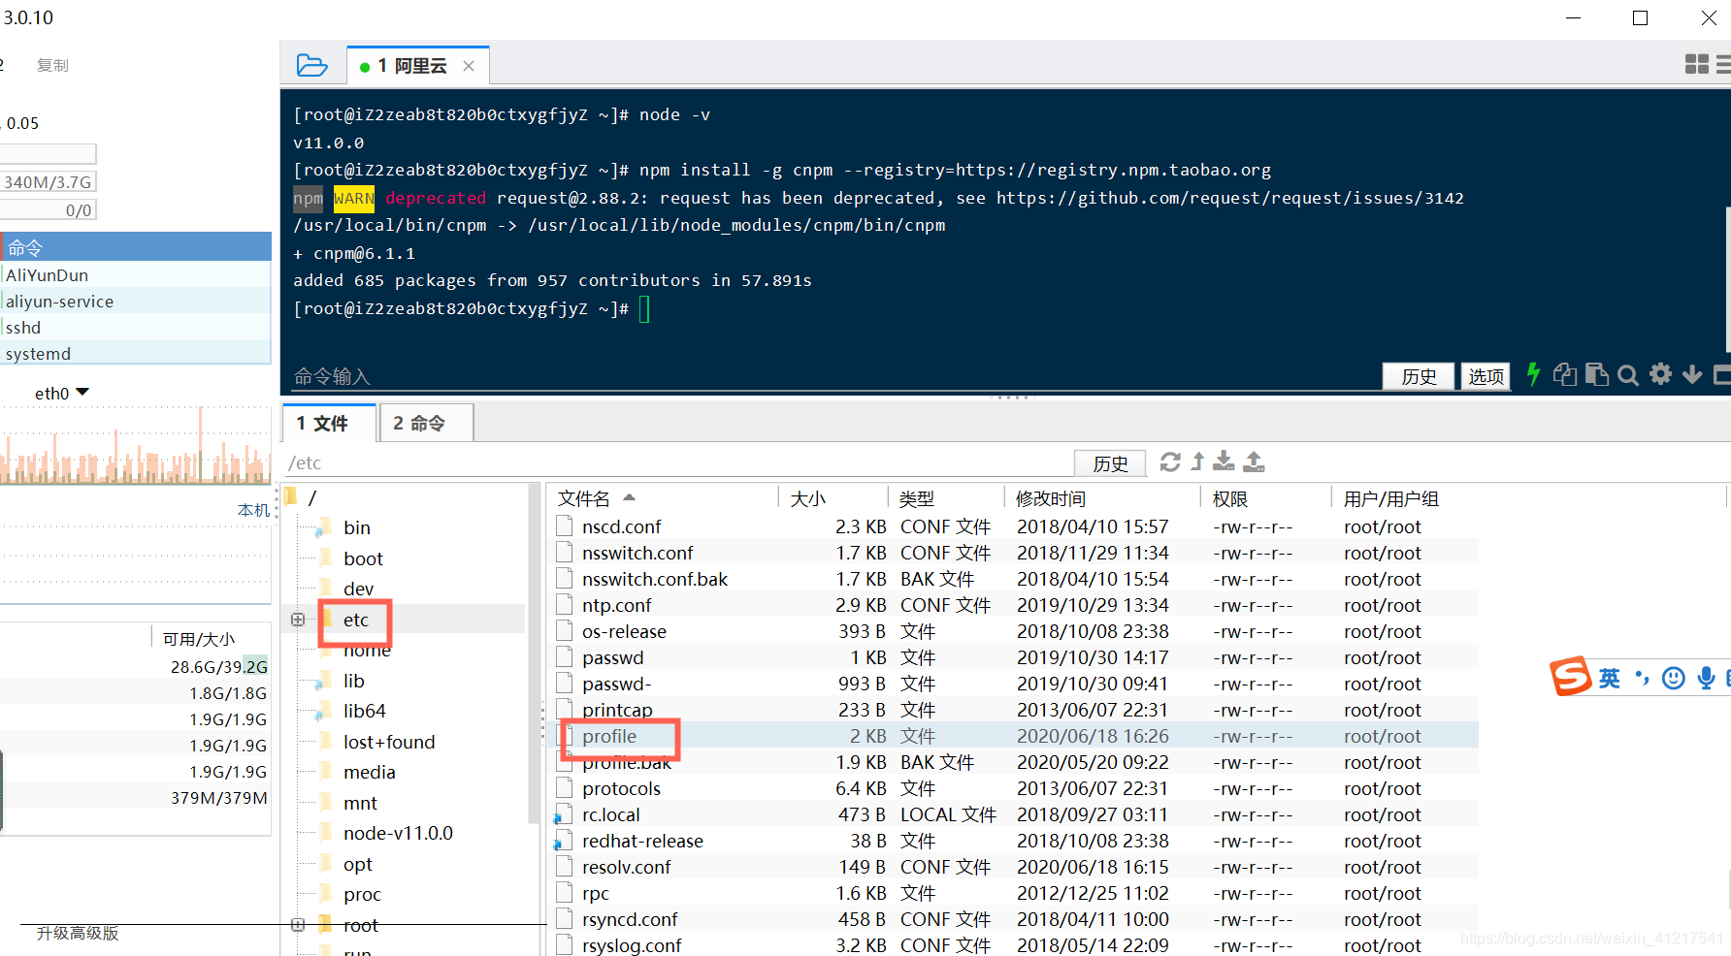Screen dimensions: 1731x956
Task: Select the profile file in /etc
Action: tap(608, 736)
